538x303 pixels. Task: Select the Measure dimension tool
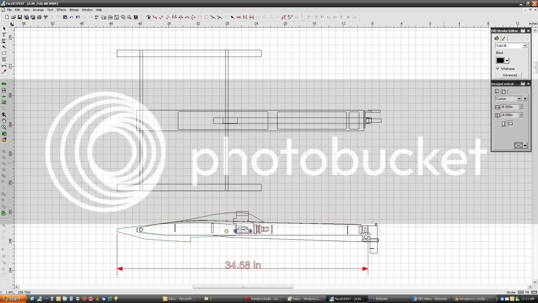[4, 65]
